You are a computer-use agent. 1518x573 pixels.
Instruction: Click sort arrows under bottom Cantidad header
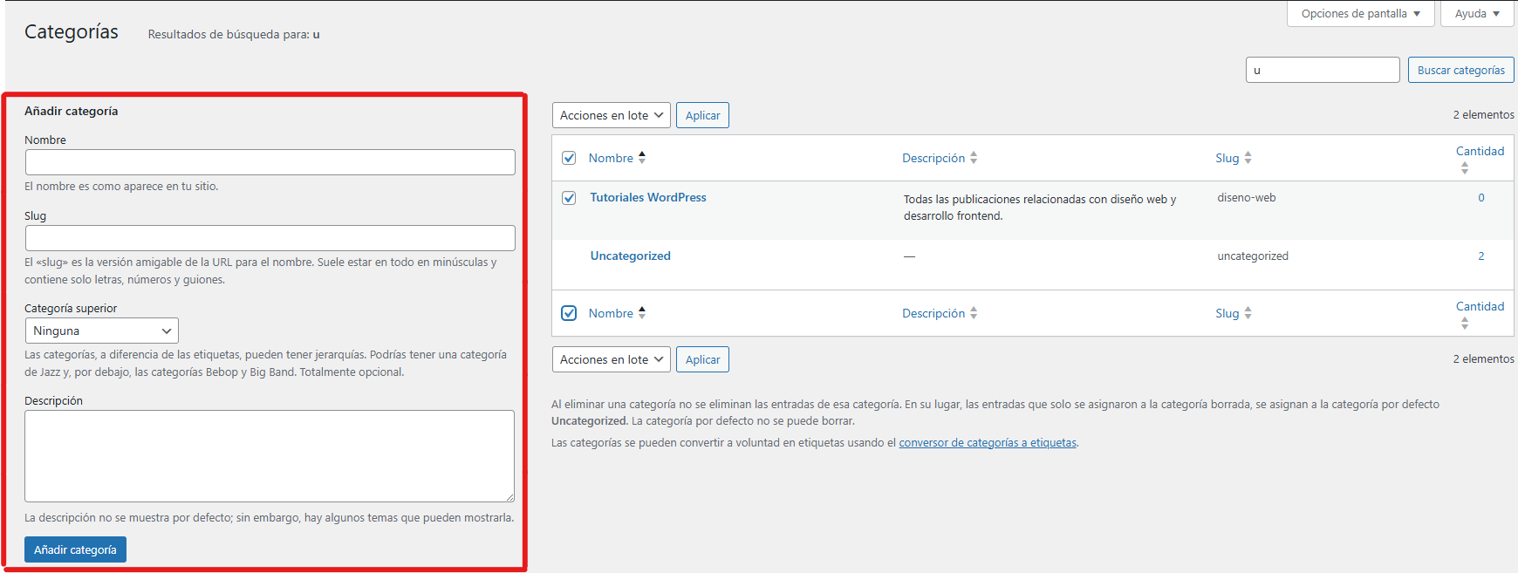click(1465, 324)
